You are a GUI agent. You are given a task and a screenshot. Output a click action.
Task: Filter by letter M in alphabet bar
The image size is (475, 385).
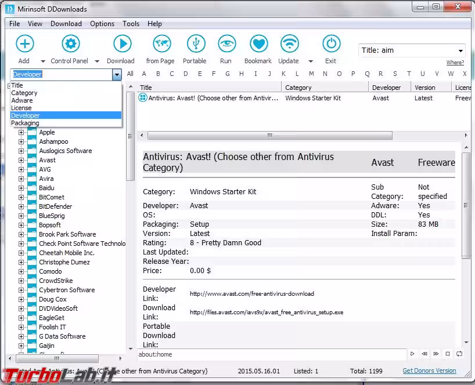[x=311, y=74]
